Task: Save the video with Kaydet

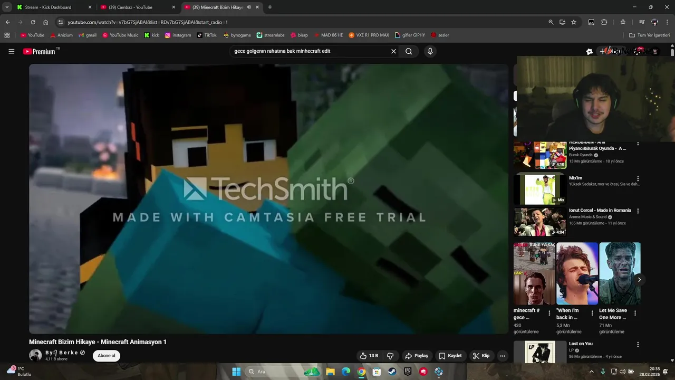Action: tap(450, 356)
